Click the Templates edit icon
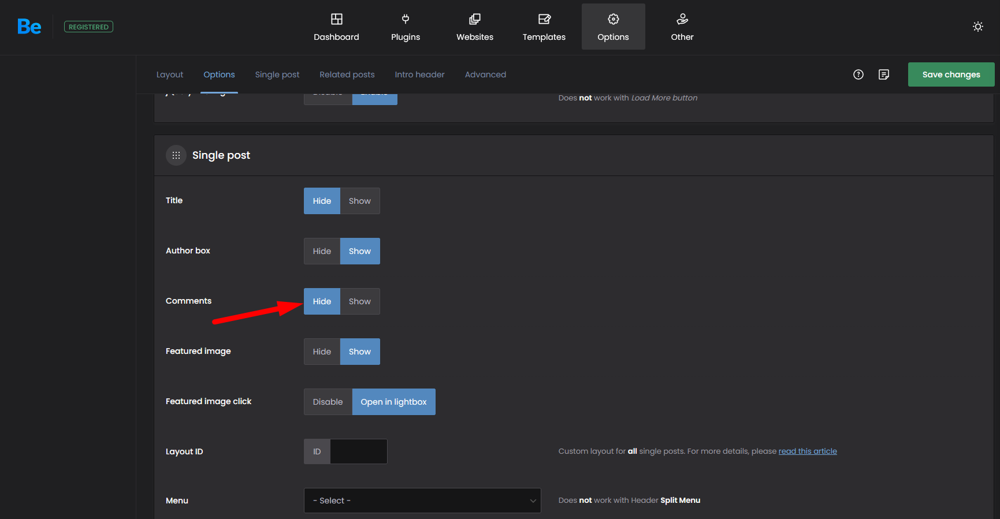The width and height of the screenshot is (1000, 519). [x=544, y=19]
